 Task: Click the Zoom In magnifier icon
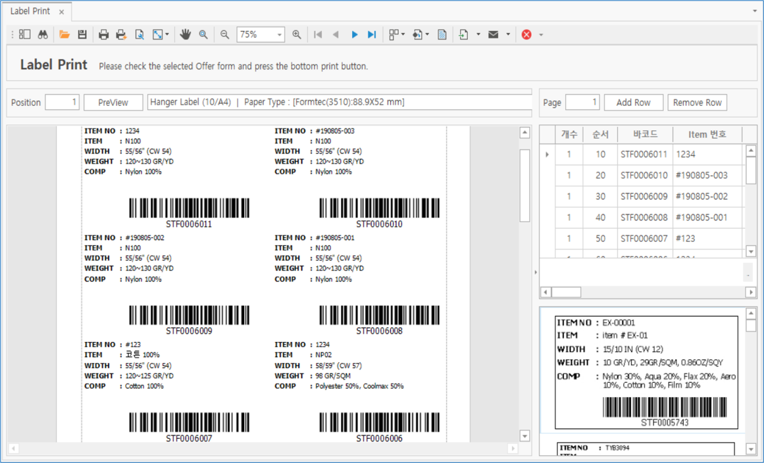297,34
